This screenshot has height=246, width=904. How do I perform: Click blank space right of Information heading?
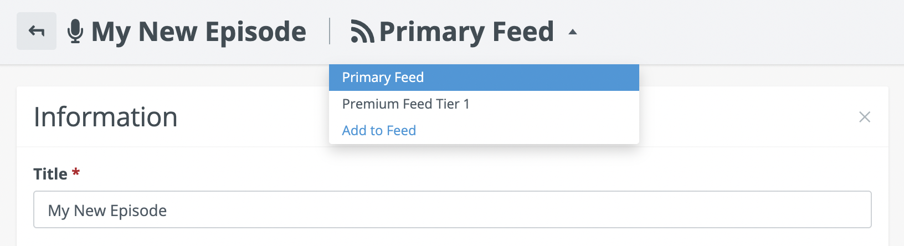pos(748,117)
